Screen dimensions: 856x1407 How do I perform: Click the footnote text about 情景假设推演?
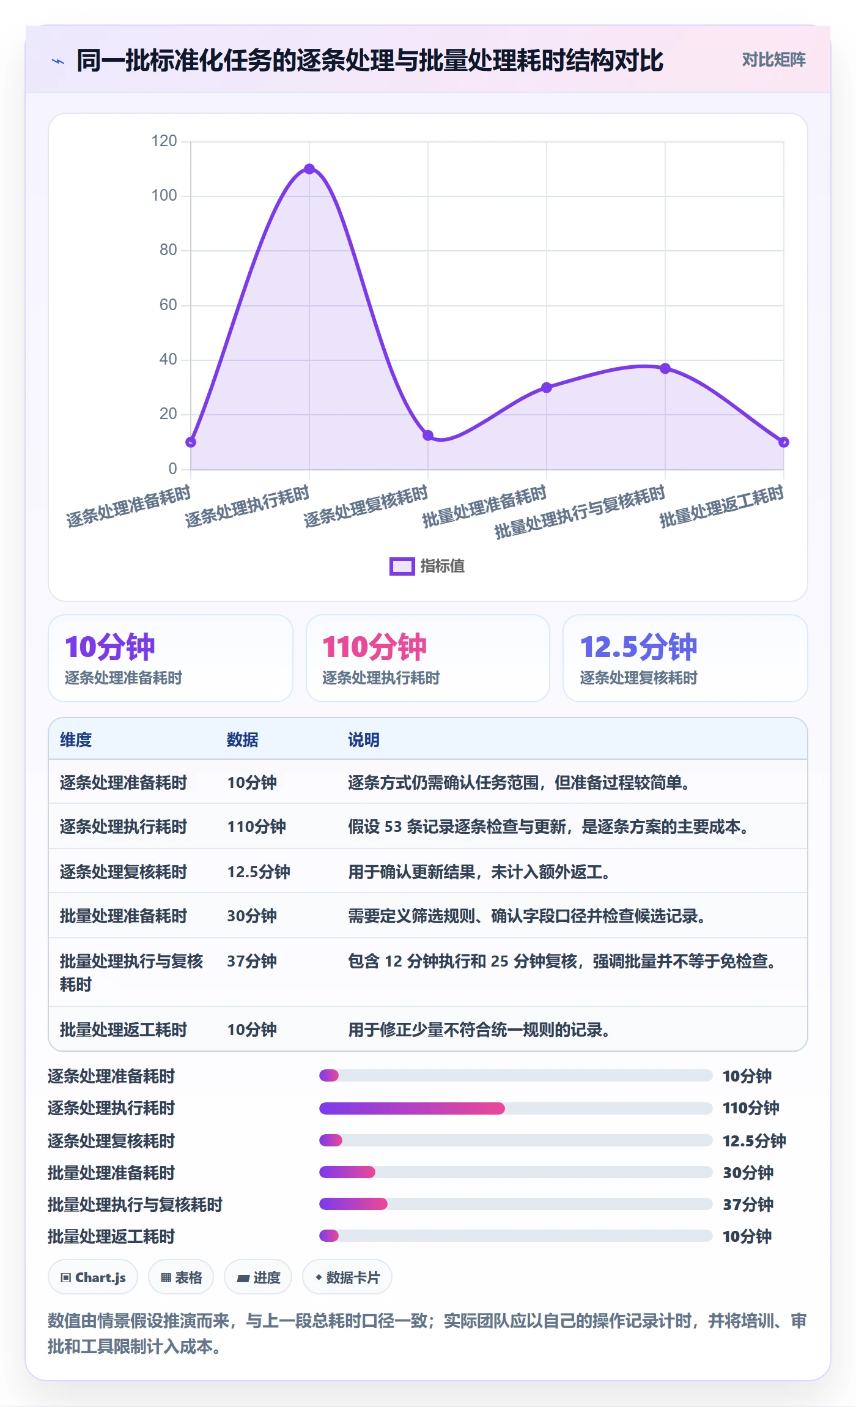pyautogui.click(x=427, y=1334)
